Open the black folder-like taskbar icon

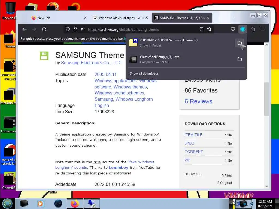pos(24,204)
